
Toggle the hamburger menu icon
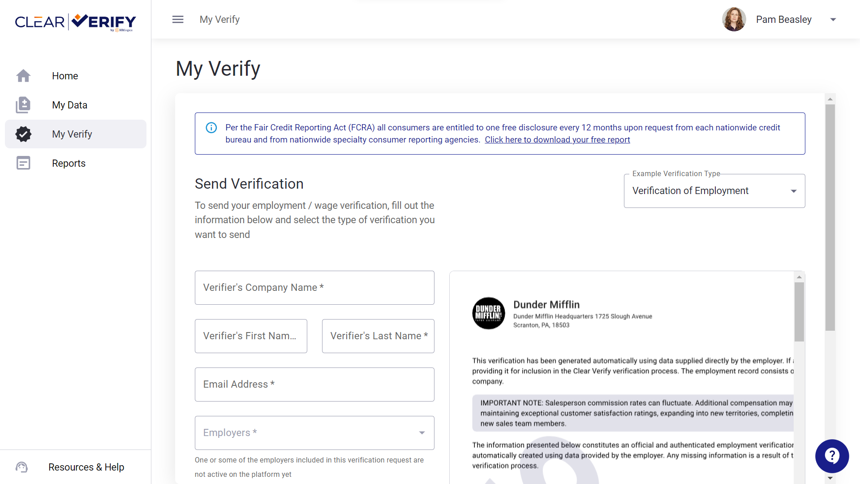[x=178, y=19]
